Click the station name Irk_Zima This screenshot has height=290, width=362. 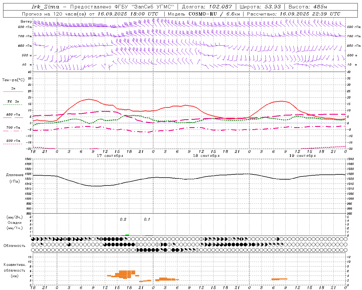coord(46,7)
